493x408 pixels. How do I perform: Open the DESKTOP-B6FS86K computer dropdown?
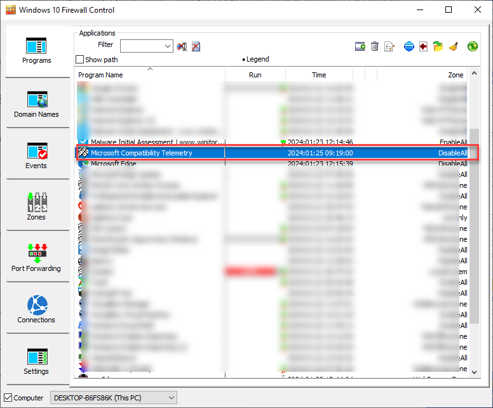[114, 398]
